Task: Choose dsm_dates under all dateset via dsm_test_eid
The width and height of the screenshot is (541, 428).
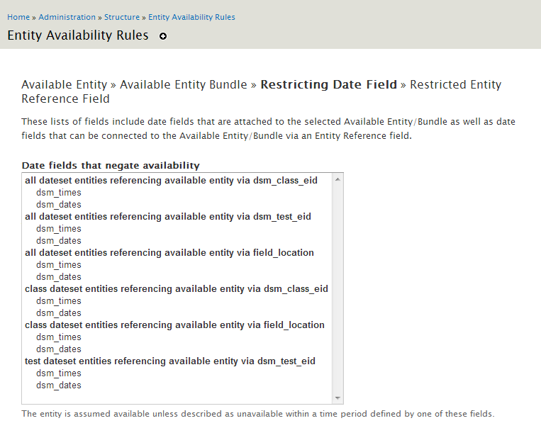Action: pos(59,241)
